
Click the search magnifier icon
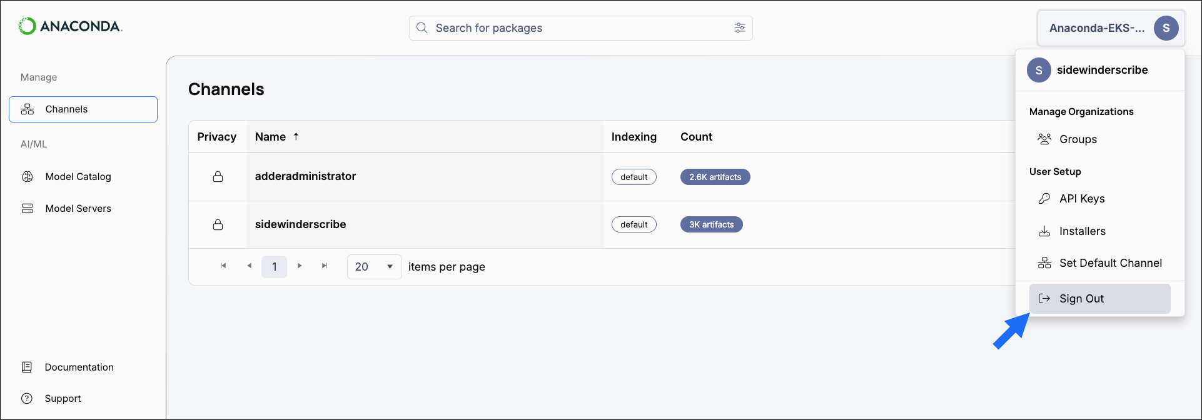point(422,28)
